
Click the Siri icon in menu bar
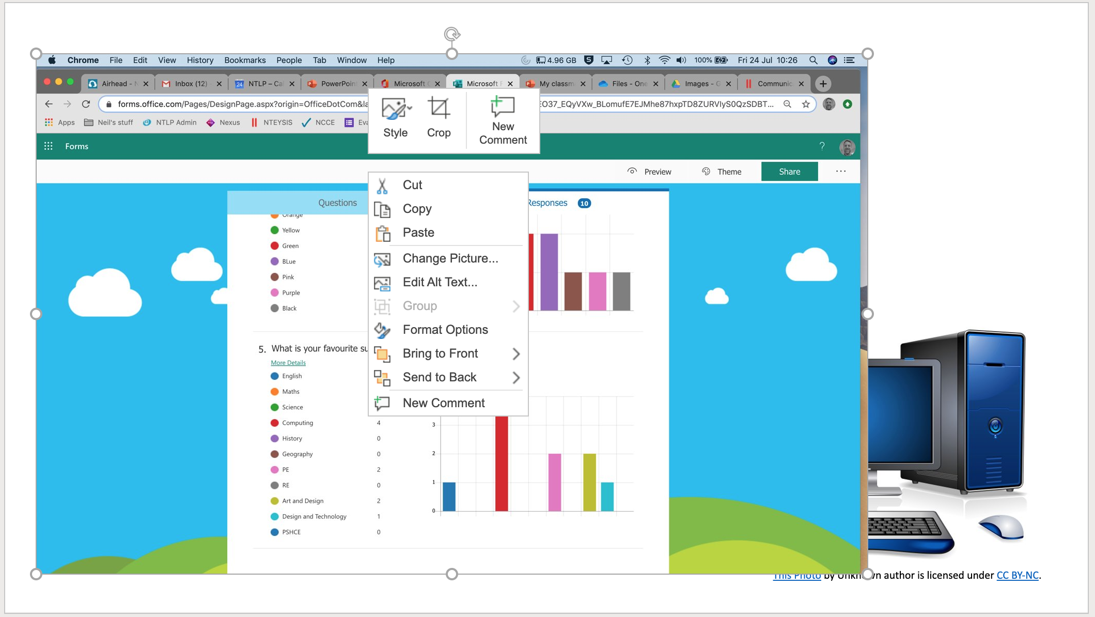coord(832,60)
